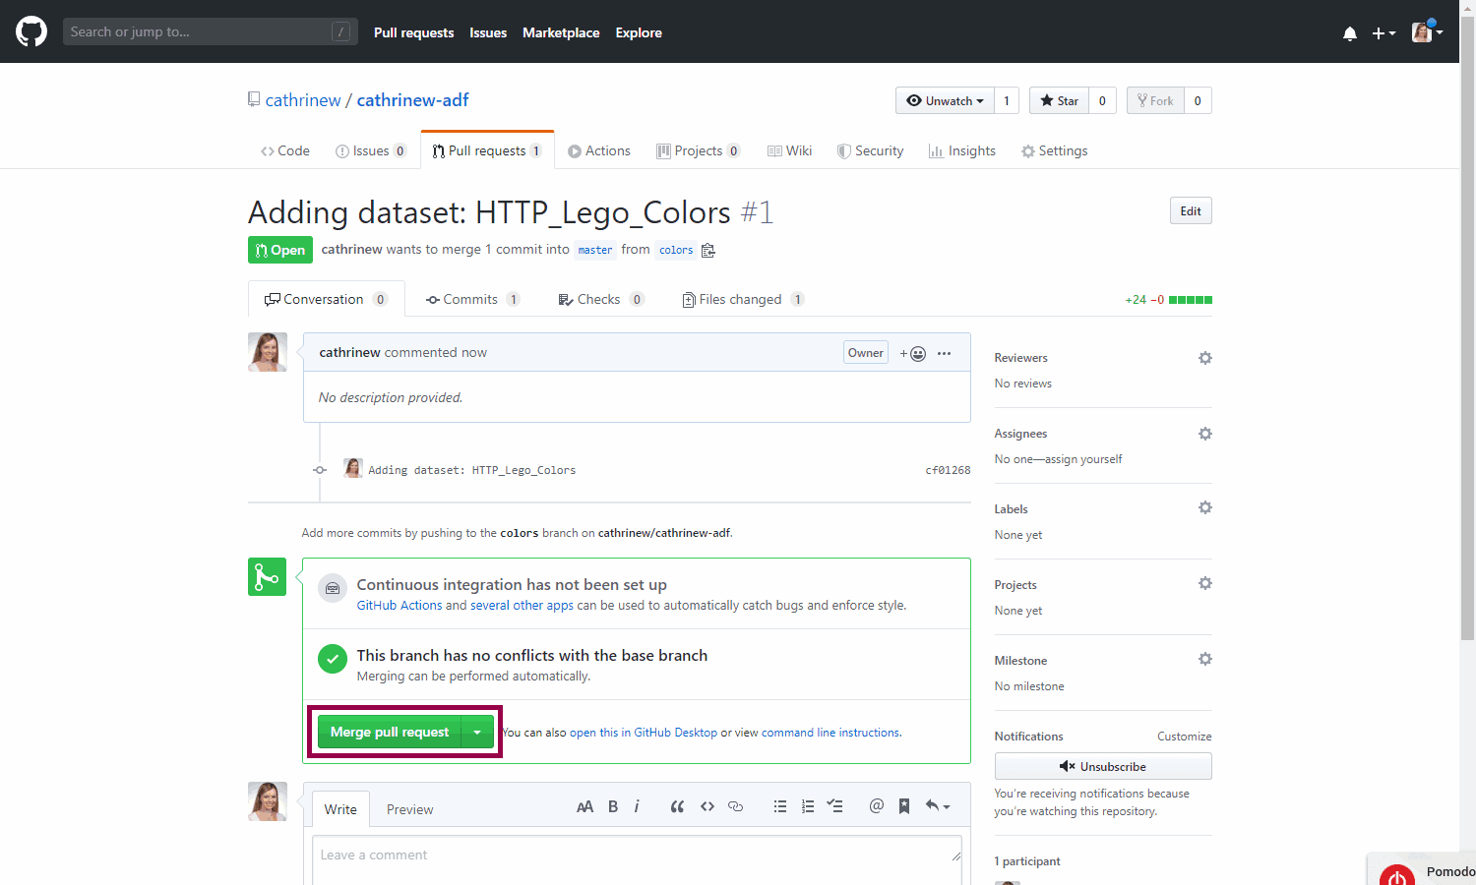Viewport: 1476px width, 885px height.
Task: Unsubscribe from notifications
Action: tap(1102, 767)
